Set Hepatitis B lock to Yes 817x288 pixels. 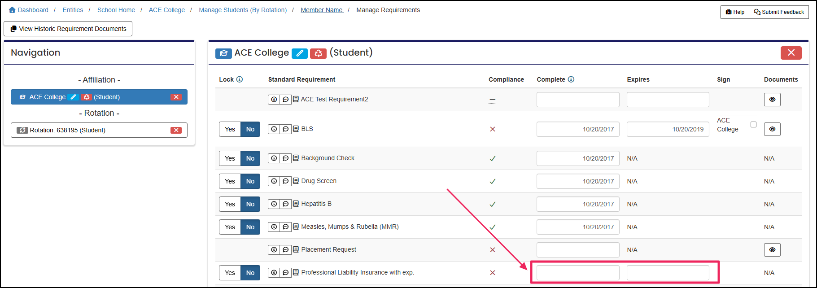coord(230,204)
